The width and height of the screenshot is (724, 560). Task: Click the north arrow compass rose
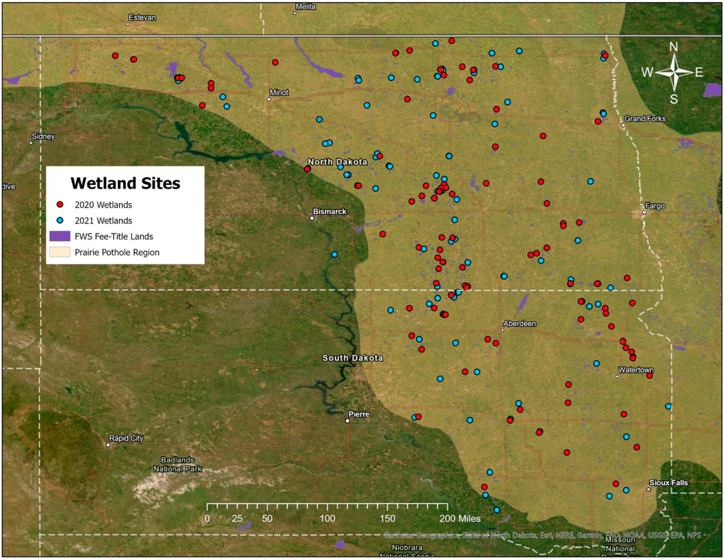tap(674, 72)
